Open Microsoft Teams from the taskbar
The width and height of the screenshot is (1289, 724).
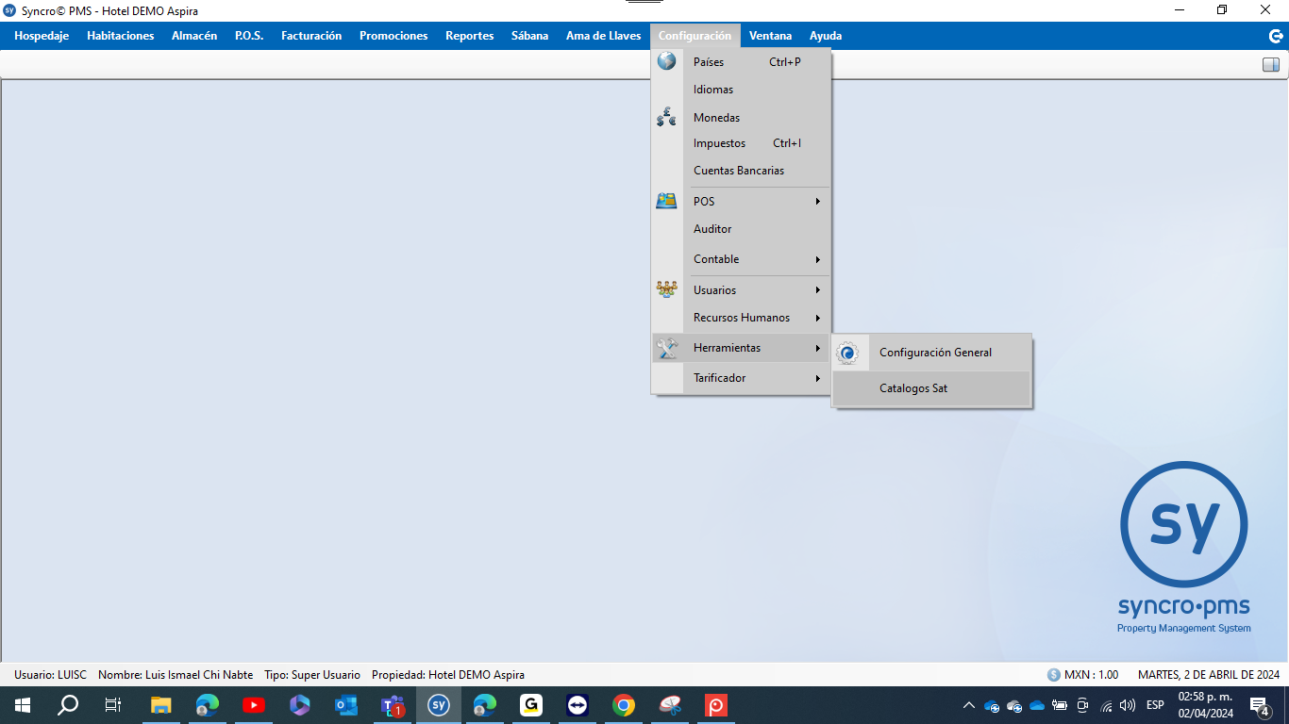point(393,705)
